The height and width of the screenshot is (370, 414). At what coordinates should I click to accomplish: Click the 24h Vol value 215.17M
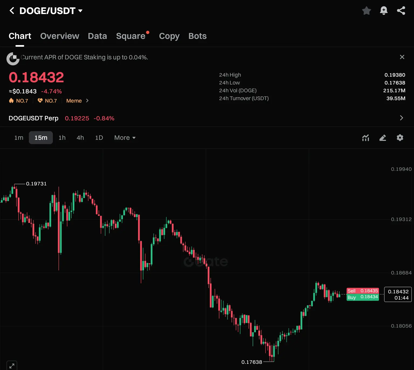394,91
